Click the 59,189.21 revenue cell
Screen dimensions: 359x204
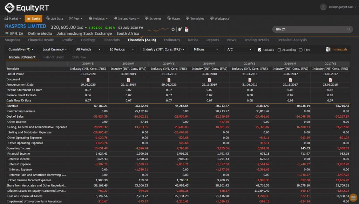pos(101,106)
